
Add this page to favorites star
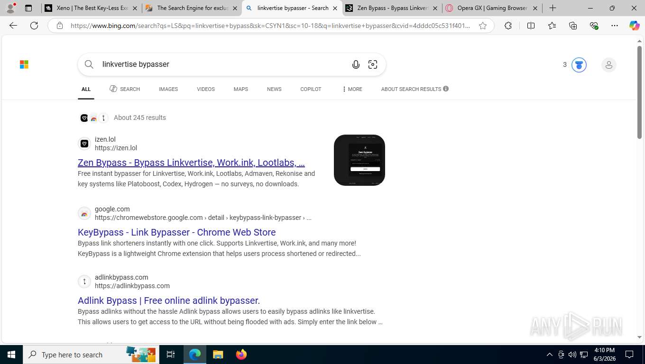click(483, 26)
